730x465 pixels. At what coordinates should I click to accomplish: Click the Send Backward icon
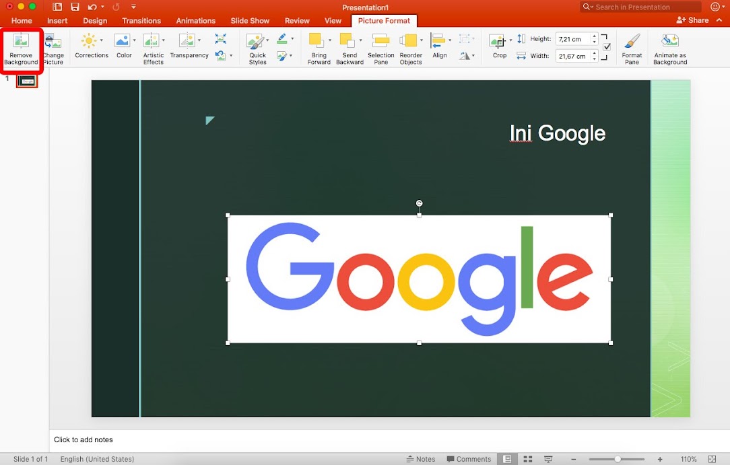(x=347, y=40)
